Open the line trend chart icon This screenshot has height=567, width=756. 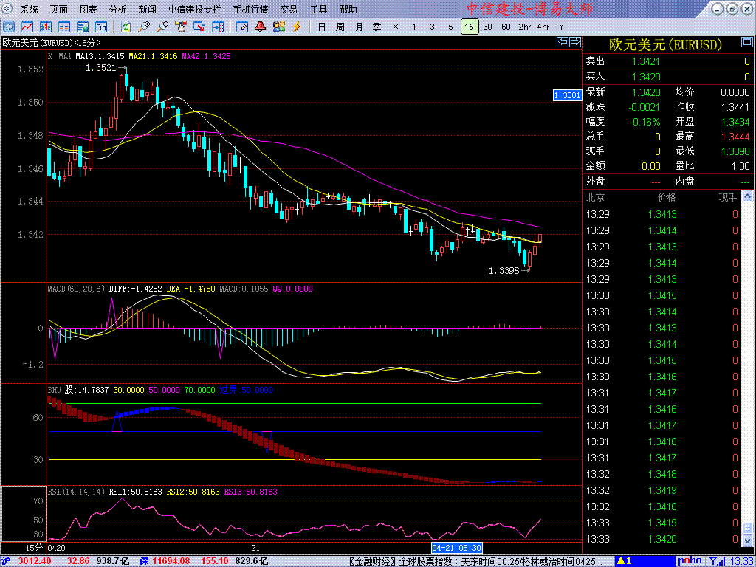27,27
